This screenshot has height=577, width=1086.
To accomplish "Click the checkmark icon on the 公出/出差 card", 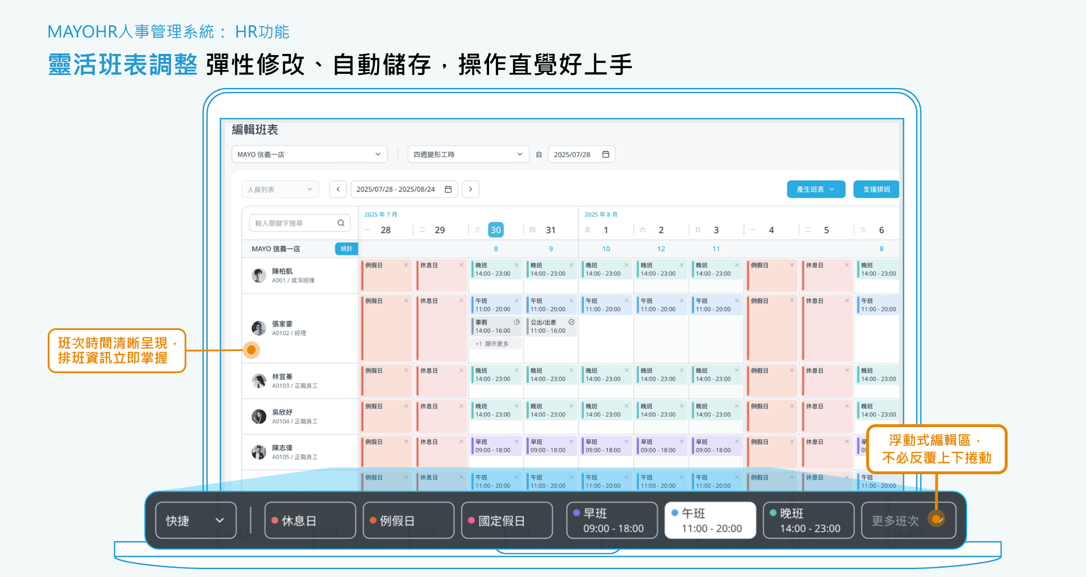I will (571, 321).
